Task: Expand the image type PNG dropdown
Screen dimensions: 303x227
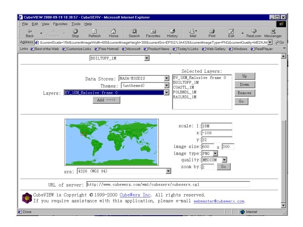Action: 215,153
